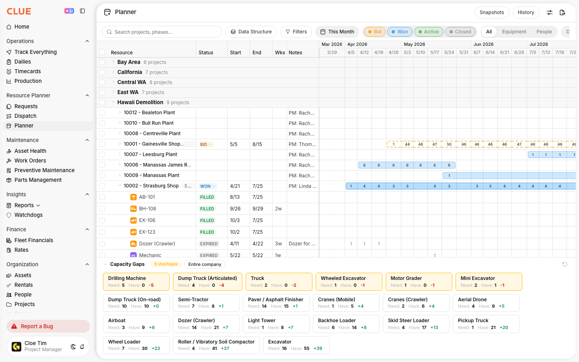The image size is (579, 362).
Task: Toggle the Won status filter
Action: point(400,32)
